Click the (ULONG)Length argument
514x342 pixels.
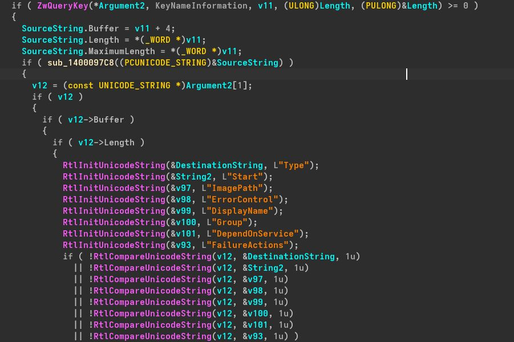(x=317, y=6)
